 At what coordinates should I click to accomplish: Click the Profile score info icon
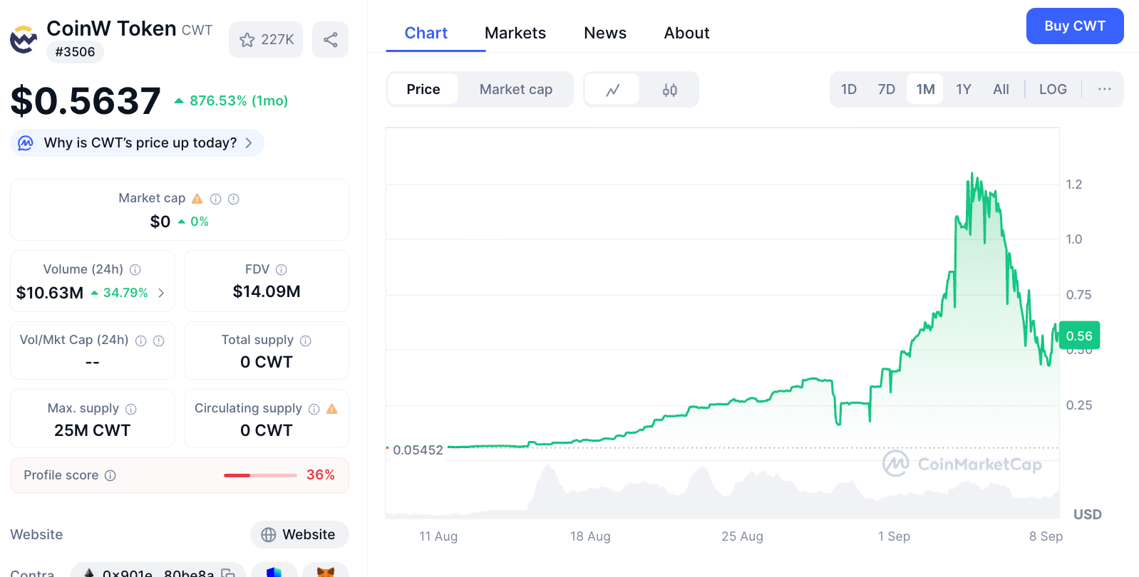(110, 476)
